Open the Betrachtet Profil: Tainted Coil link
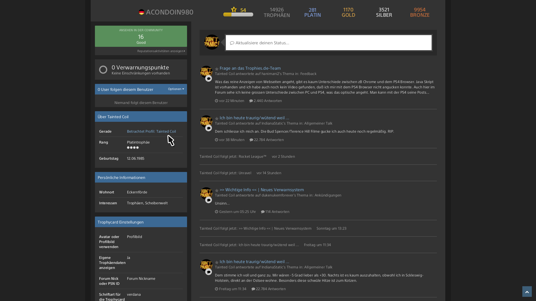The height and width of the screenshot is (301, 536). [x=151, y=131]
